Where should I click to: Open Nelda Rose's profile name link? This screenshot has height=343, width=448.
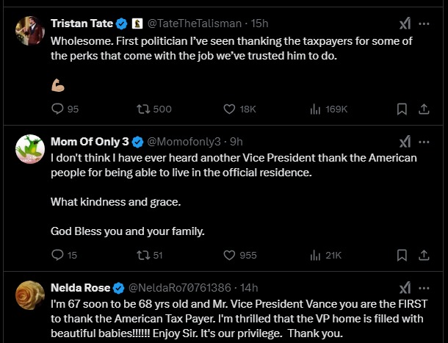tap(81, 287)
